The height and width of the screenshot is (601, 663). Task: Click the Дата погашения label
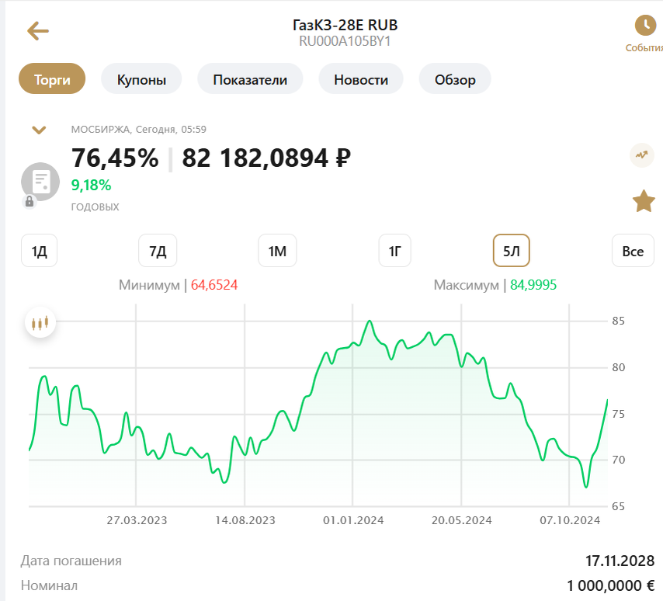71,561
